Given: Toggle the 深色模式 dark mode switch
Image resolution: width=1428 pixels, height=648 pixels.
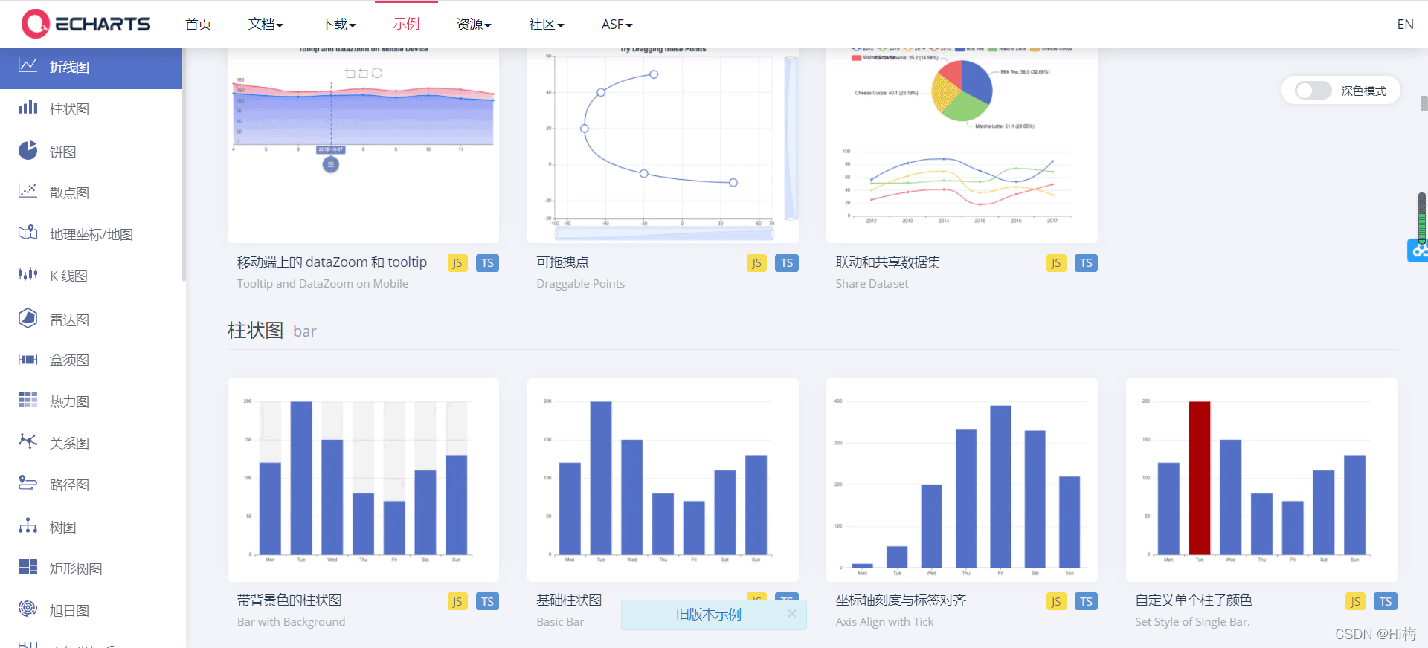Looking at the screenshot, I should coord(1313,91).
